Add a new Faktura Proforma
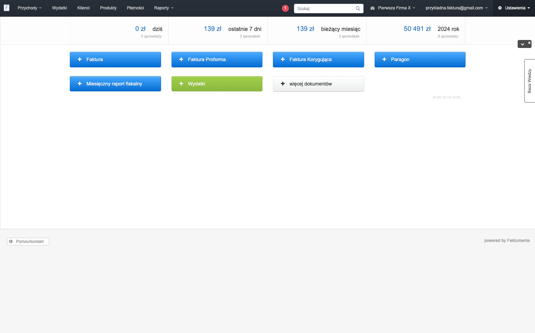This screenshot has height=333, width=535. point(217,59)
